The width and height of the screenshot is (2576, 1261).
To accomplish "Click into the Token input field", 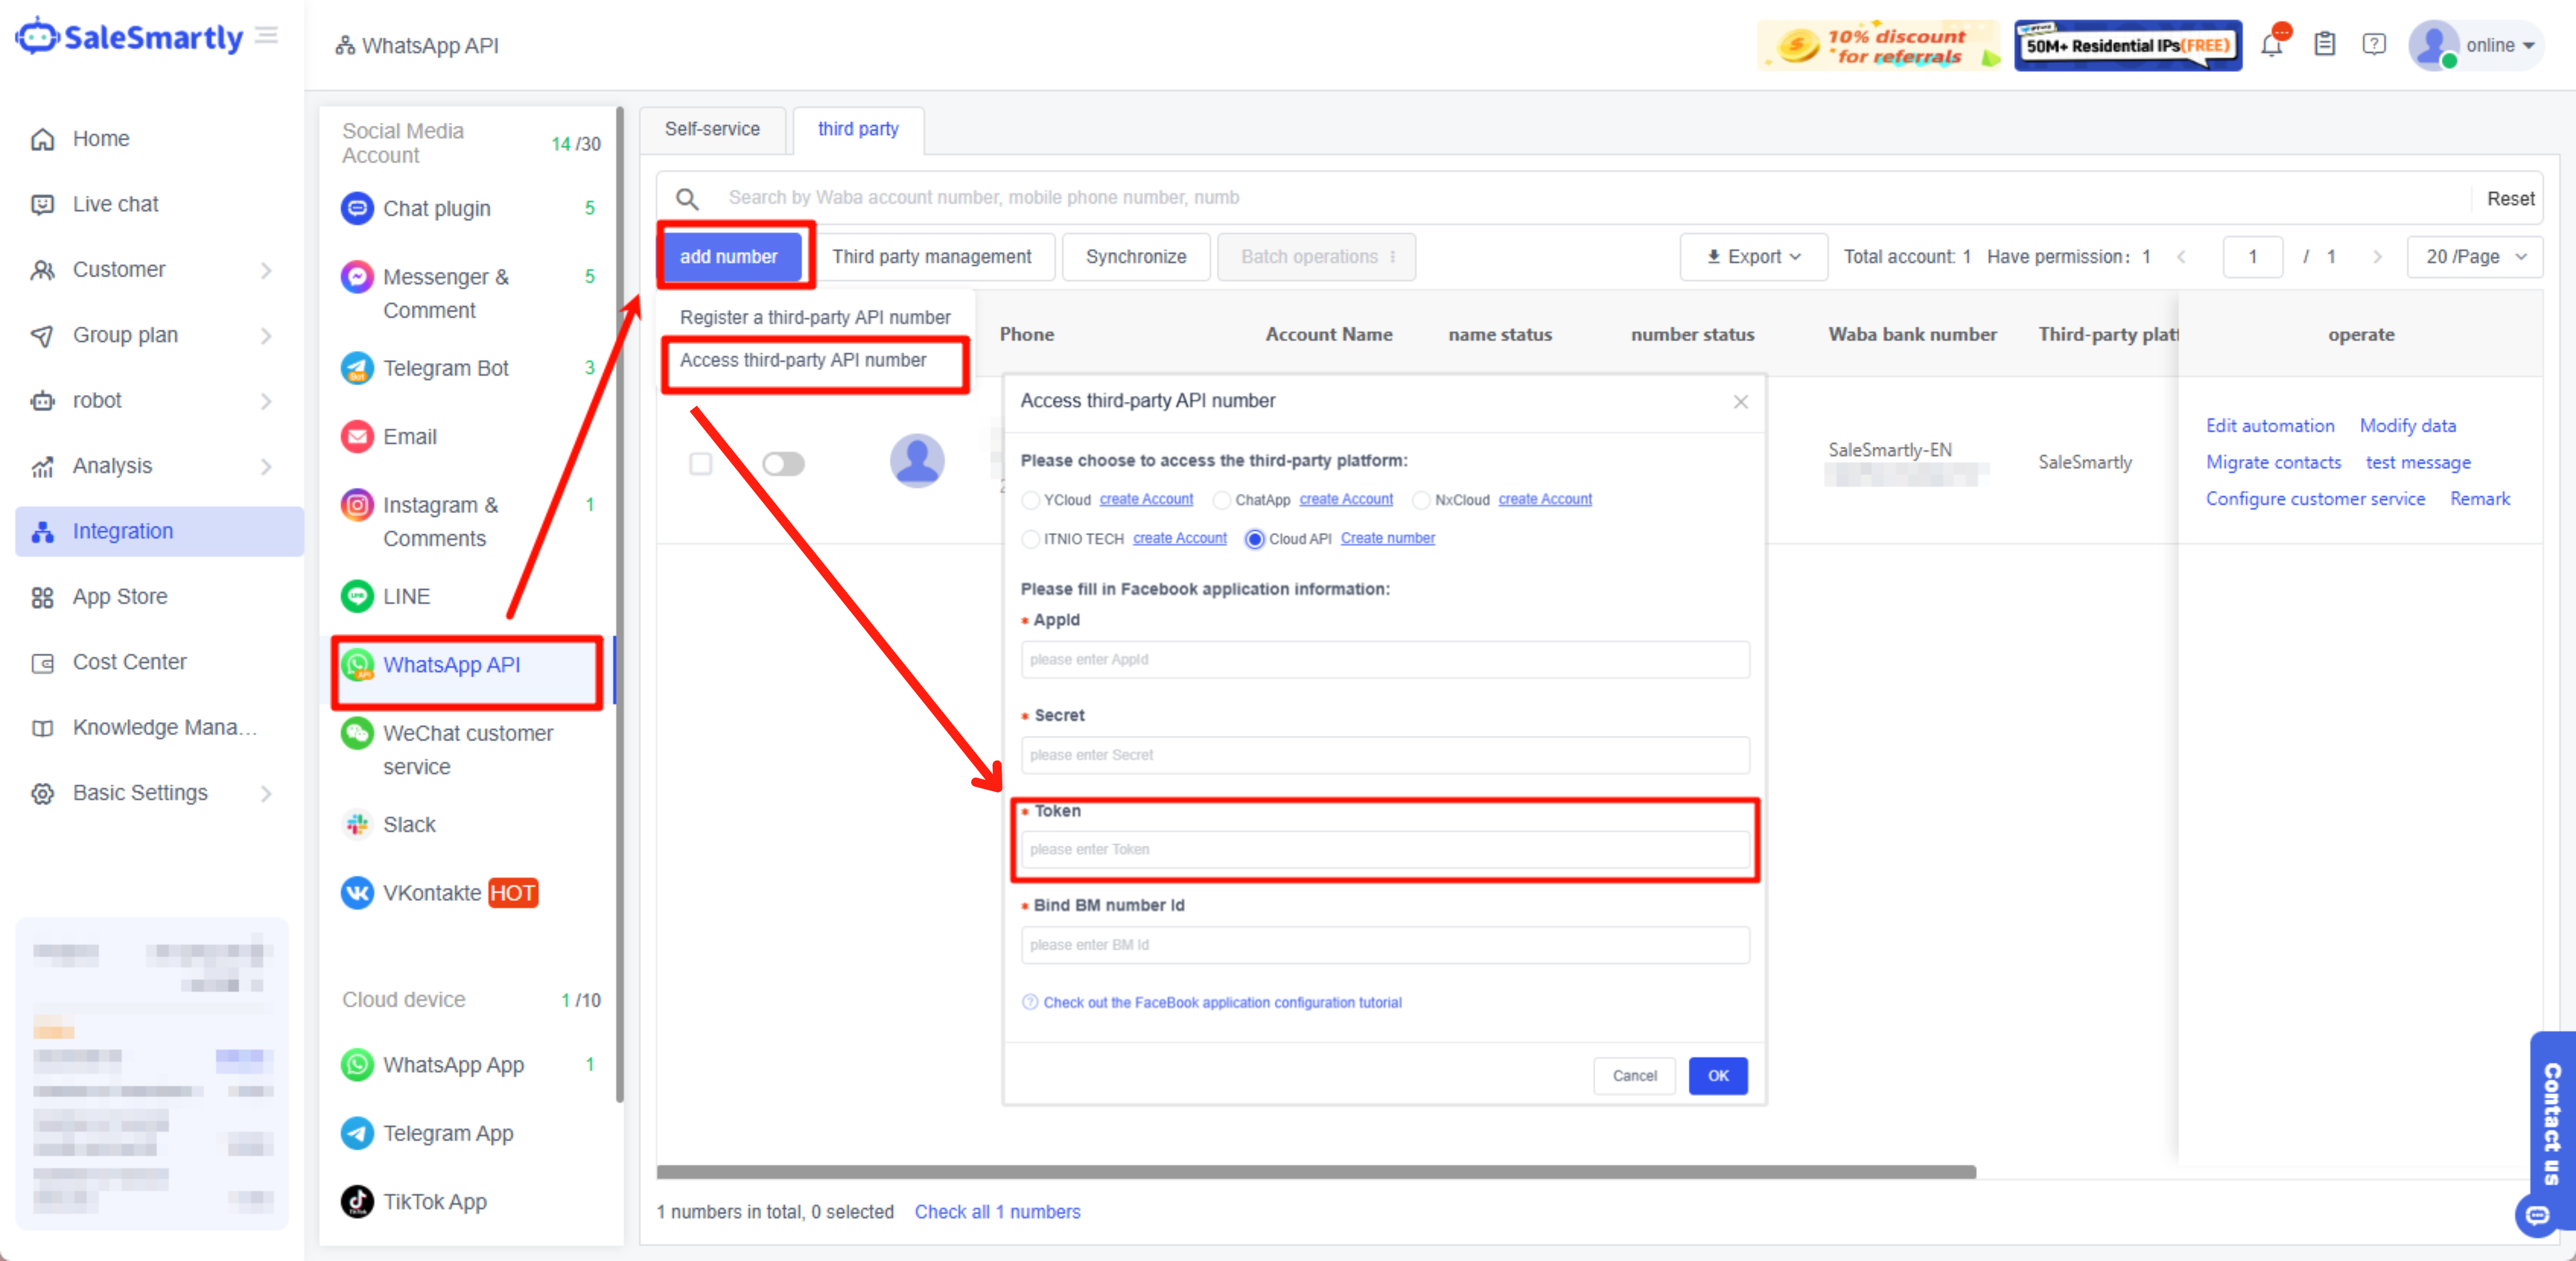I will (x=1385, y=849).
